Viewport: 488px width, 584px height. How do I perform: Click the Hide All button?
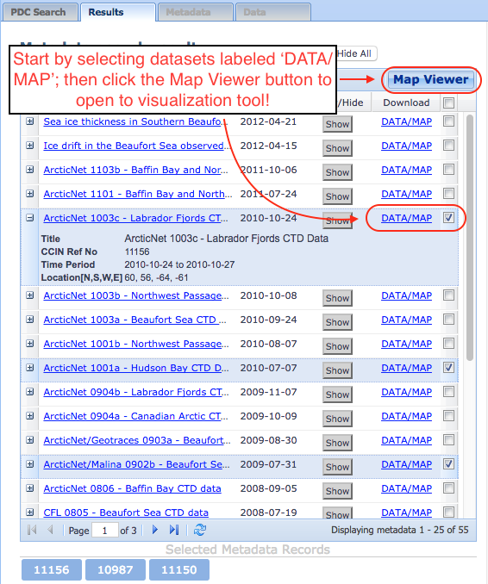tap(356, 53)
